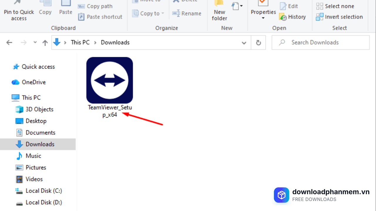Click Downloads in the address path
The height and width of the screenshot is (211, 376).
coord(115,42)
